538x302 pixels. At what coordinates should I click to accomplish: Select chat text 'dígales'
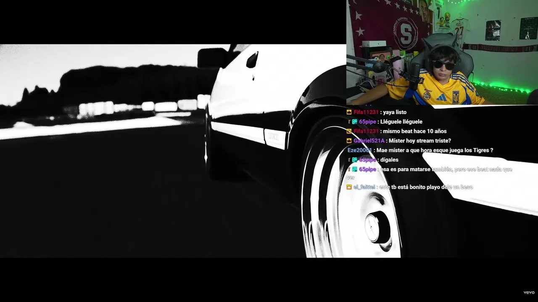390,160
